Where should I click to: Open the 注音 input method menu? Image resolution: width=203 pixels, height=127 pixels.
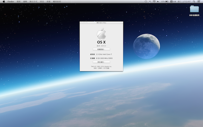(173, 2)
